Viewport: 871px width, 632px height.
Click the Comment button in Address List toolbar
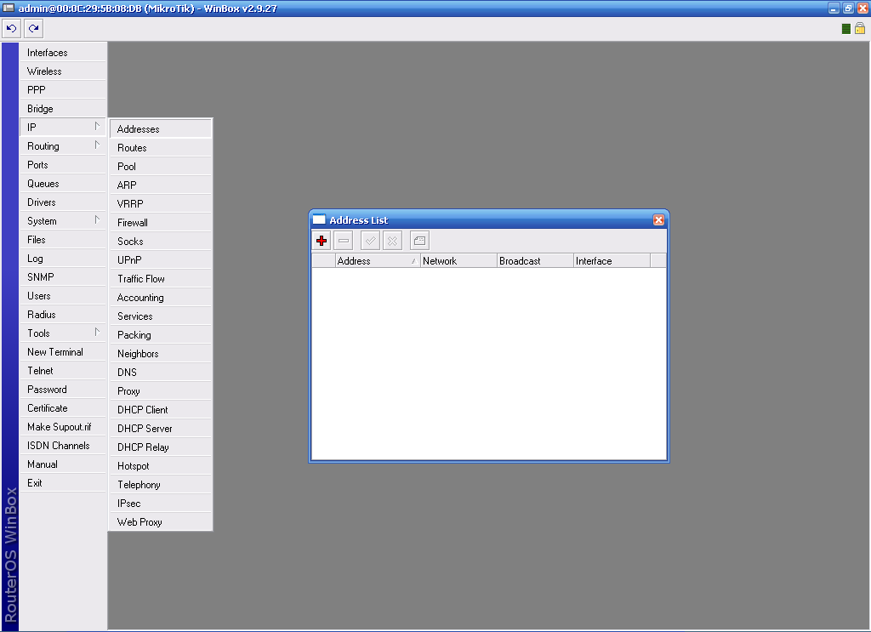[419, 241]
